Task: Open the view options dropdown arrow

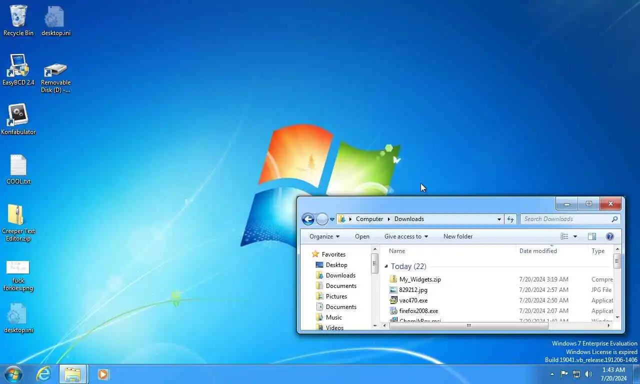Action: click(x=575, y=236)
